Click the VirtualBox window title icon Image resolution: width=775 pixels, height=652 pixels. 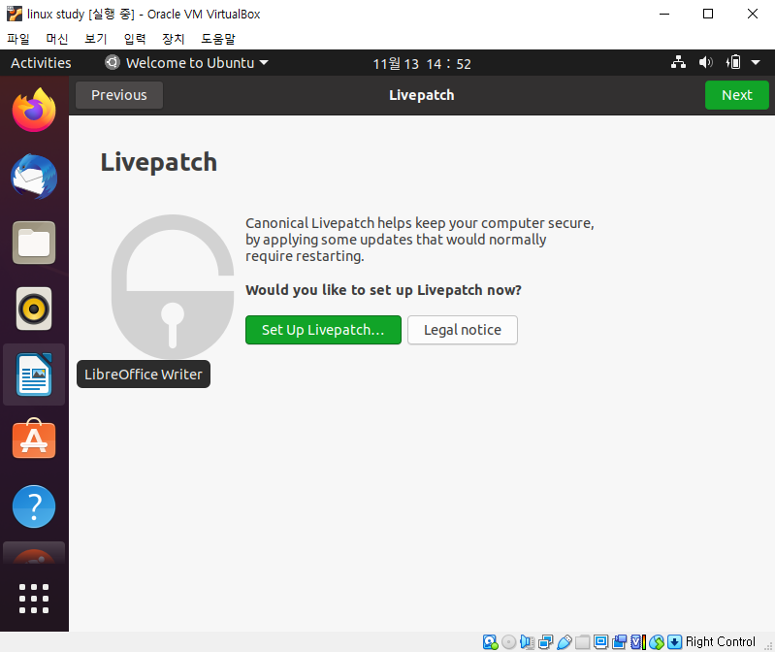(x=15, y=14)
